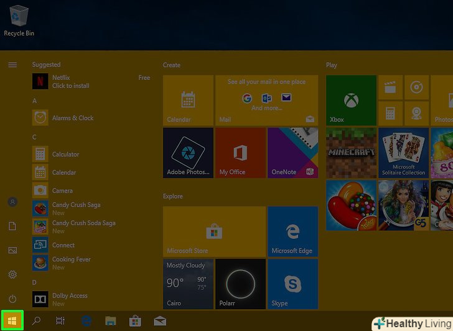This screenshot has width=453, height=331.
Task: Open the OneNote tile
Action: pyautogui.click(x=293, y=153)
